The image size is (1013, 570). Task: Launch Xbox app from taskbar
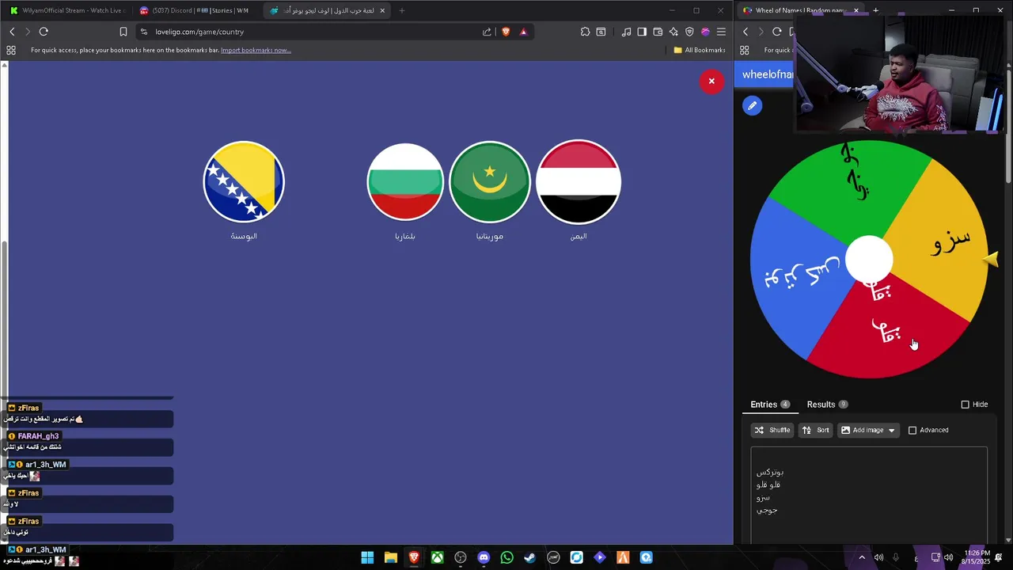tap(437, 557)
